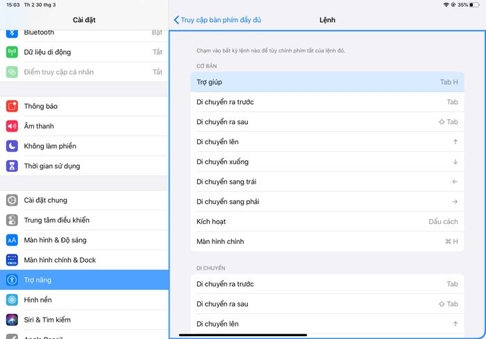486x339 pixels.
Task: Tap the Âm thanh speaker icon
Action: click(x=12, y=126)
